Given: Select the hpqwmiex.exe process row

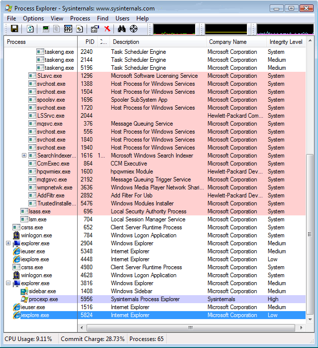Looking at the screenshot, I should pyautogui.click(x=155, y=172).
